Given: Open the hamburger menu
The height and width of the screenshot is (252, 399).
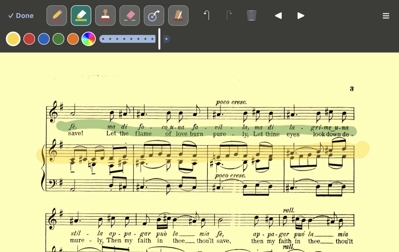Looking at the screenshot, I should tap(386, 16).
